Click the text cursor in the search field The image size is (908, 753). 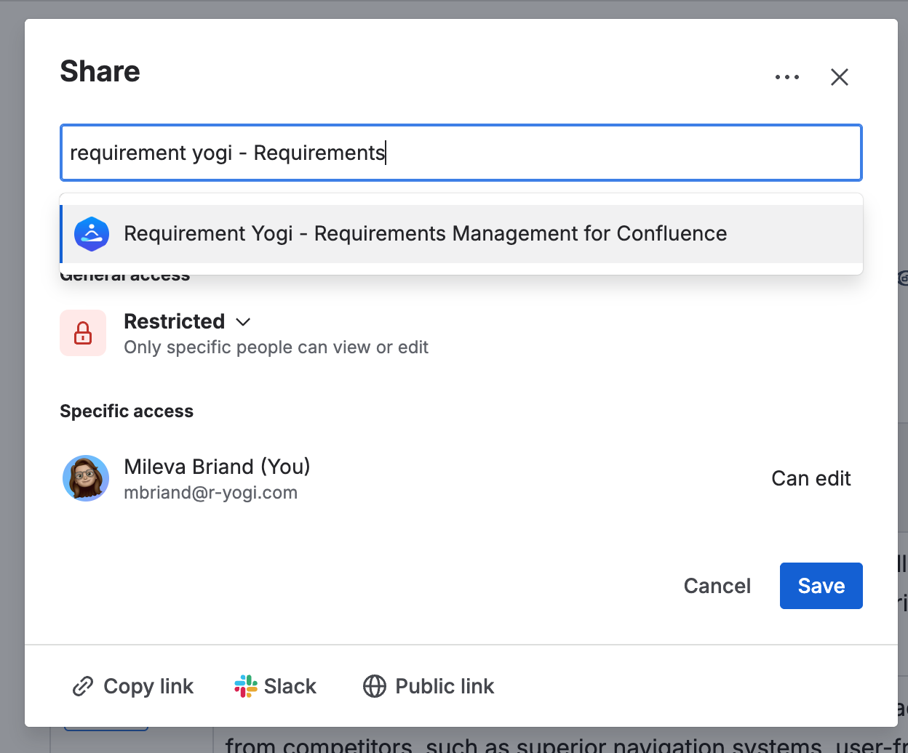coord(386,153)
